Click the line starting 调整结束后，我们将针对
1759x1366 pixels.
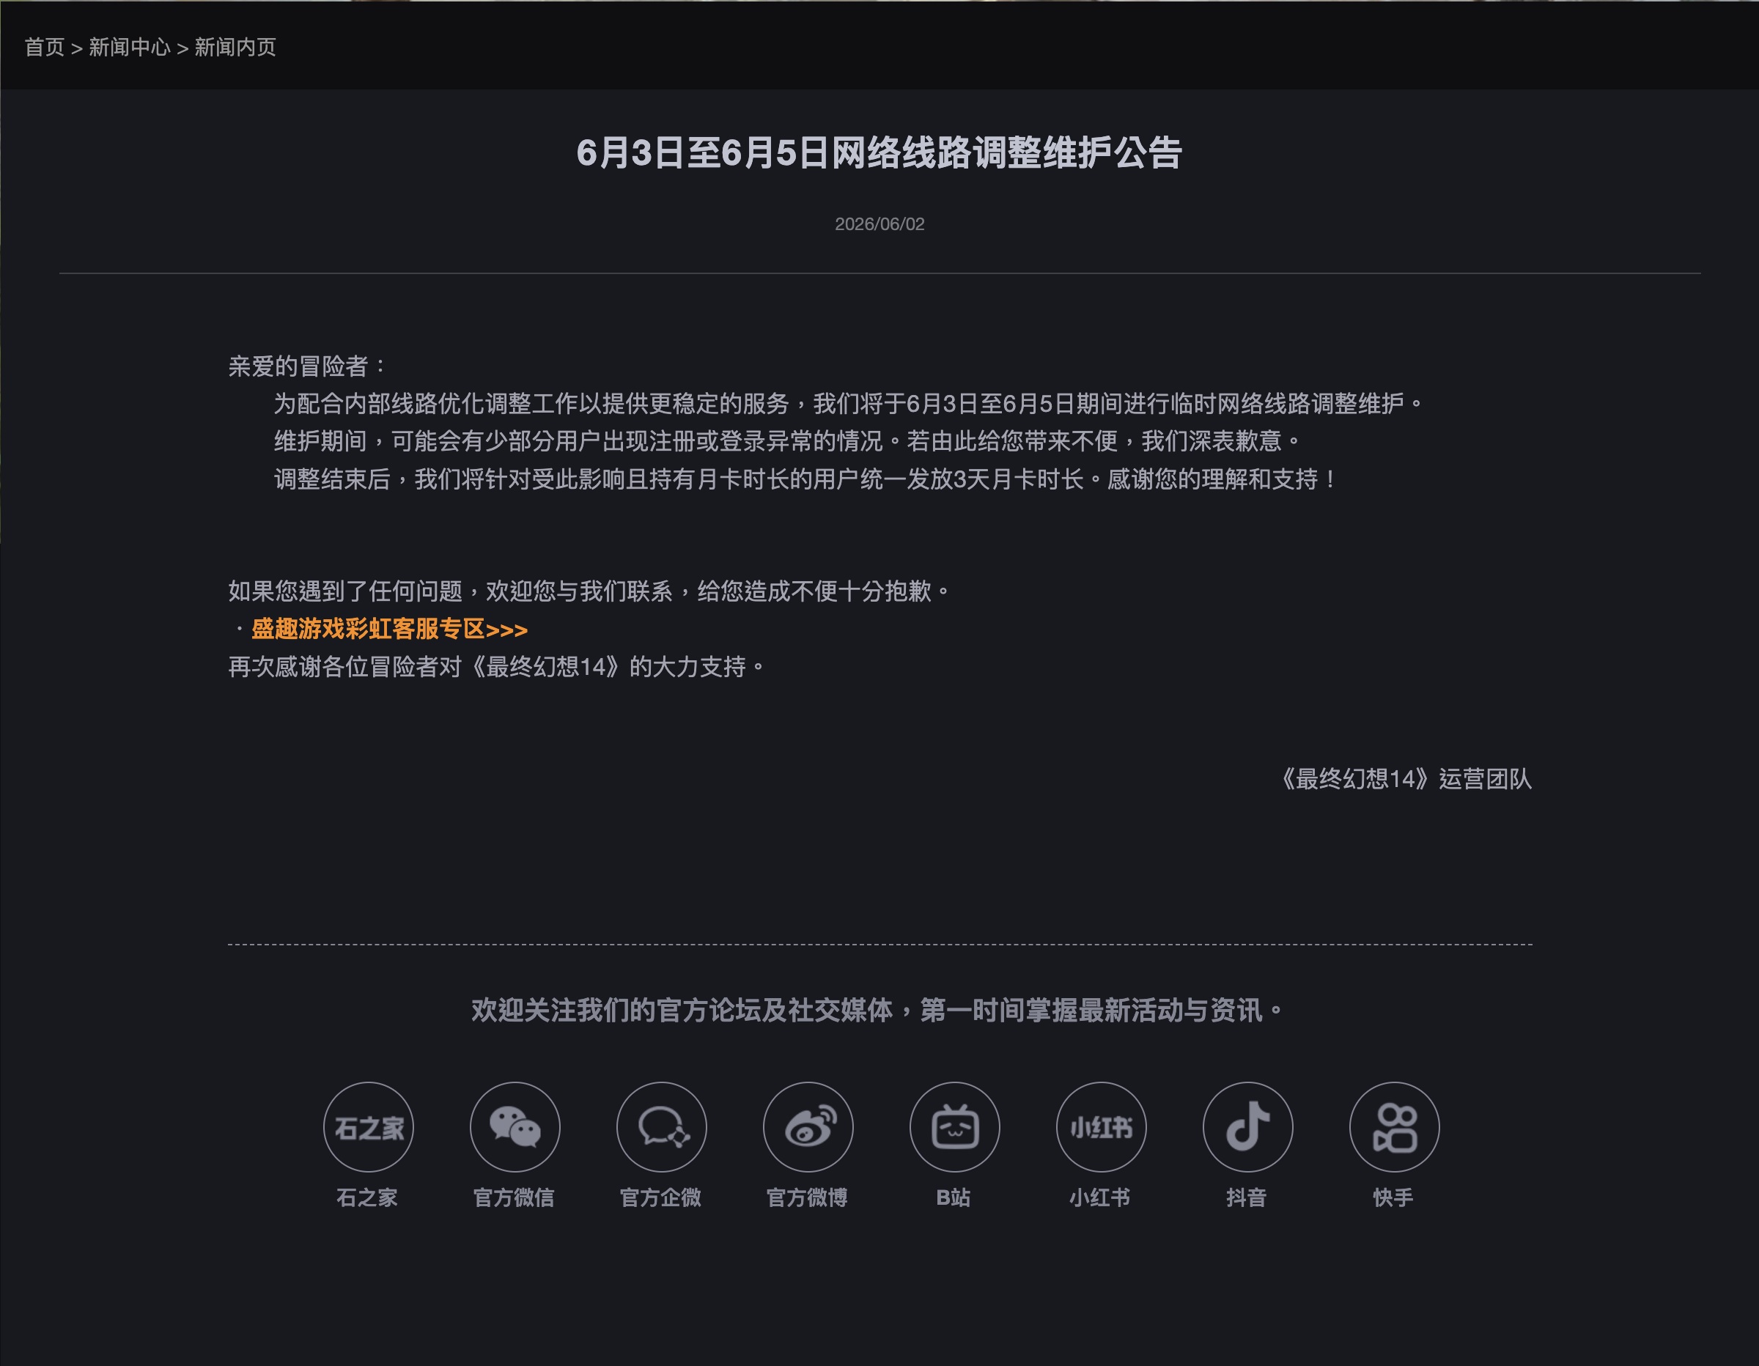[x=807, y=480]
